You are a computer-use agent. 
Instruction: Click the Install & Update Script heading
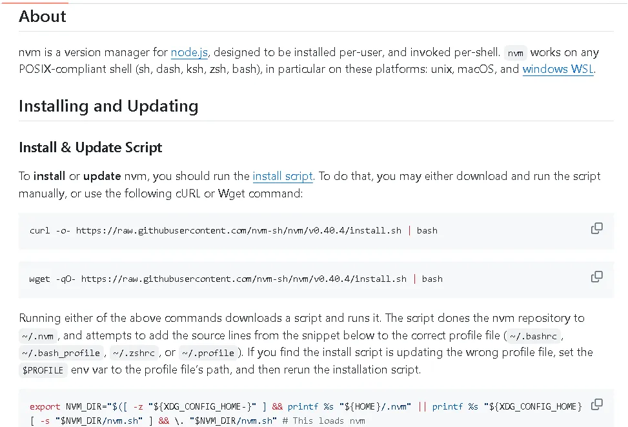90,148
